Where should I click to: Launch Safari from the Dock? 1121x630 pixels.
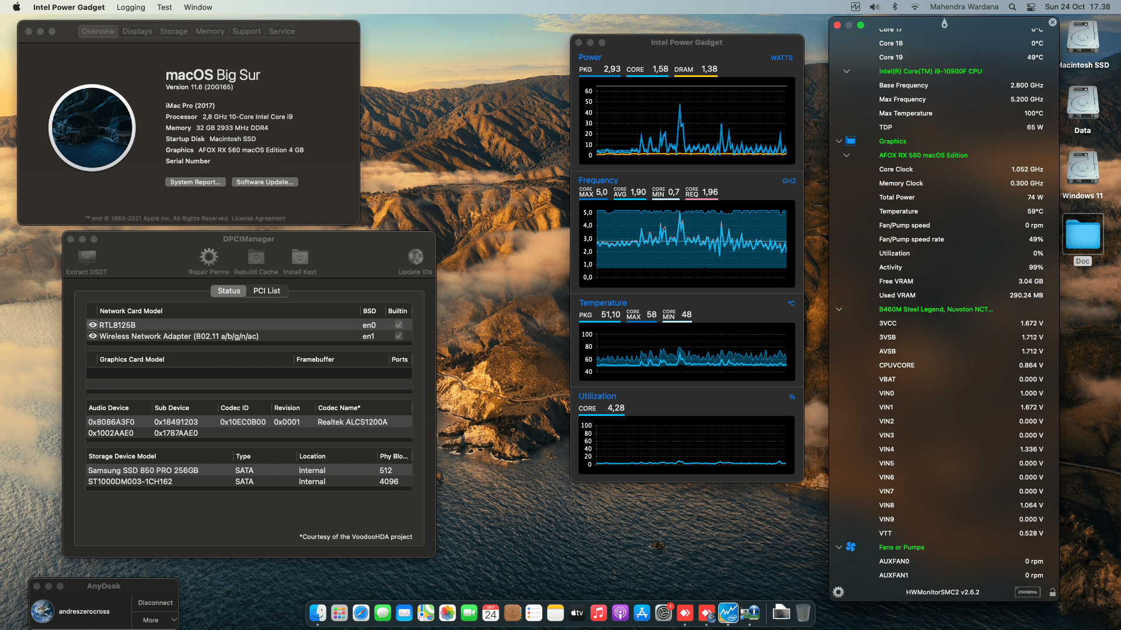[x=361, y=613]
